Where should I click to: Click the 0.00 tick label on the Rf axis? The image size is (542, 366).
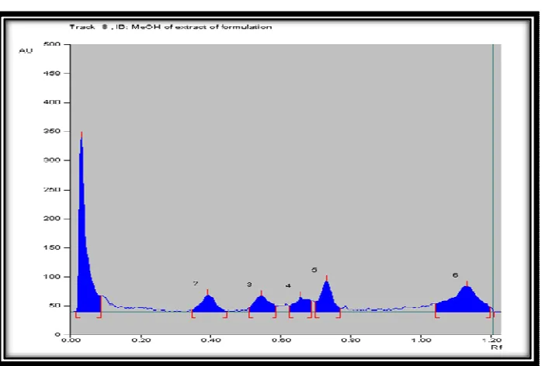(71, 340)
